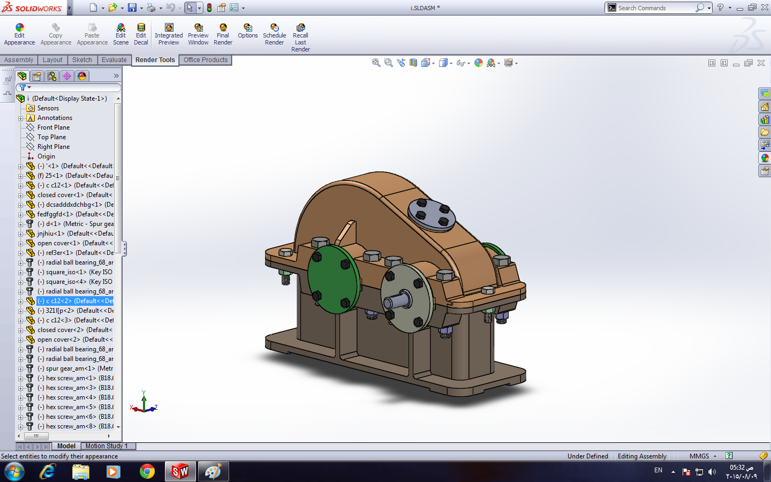
Task: Select the Origin tree item
Action: pos(46,156)
